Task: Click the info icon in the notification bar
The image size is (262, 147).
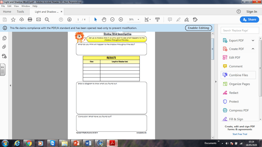Action: pyautogui.click(x=5, y=28)
